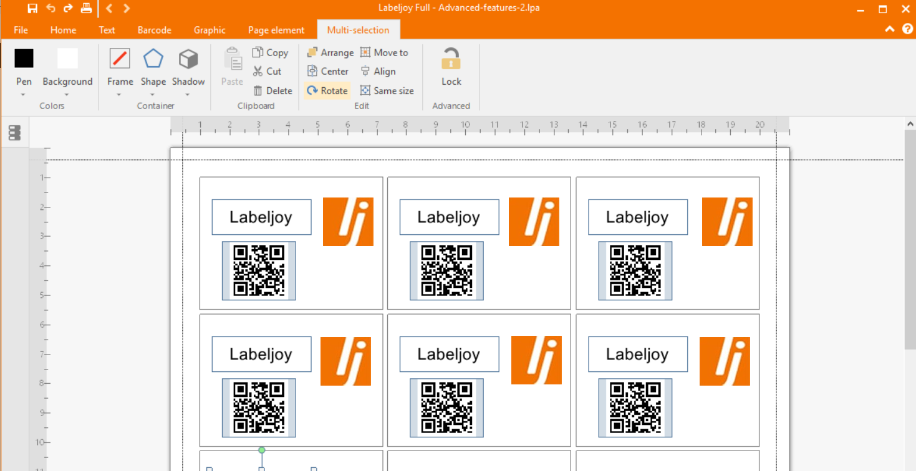Image resolution: width=916 pixels, height=471 pixels.
Task: Collapse the ribbon with the up chevron
Action: click(890, 29)
